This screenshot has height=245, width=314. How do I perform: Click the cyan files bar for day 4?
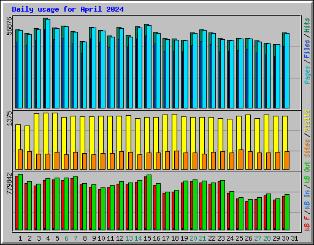pos(48,64)
